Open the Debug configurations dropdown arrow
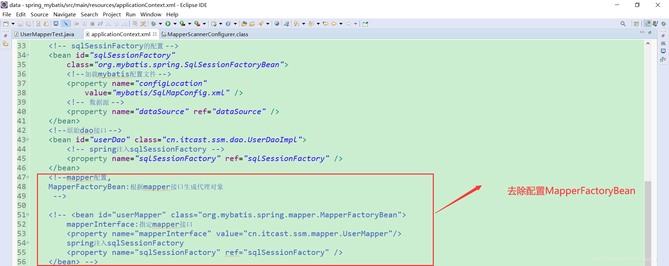This screenshot has height=266, width=669. pos(160,24)
